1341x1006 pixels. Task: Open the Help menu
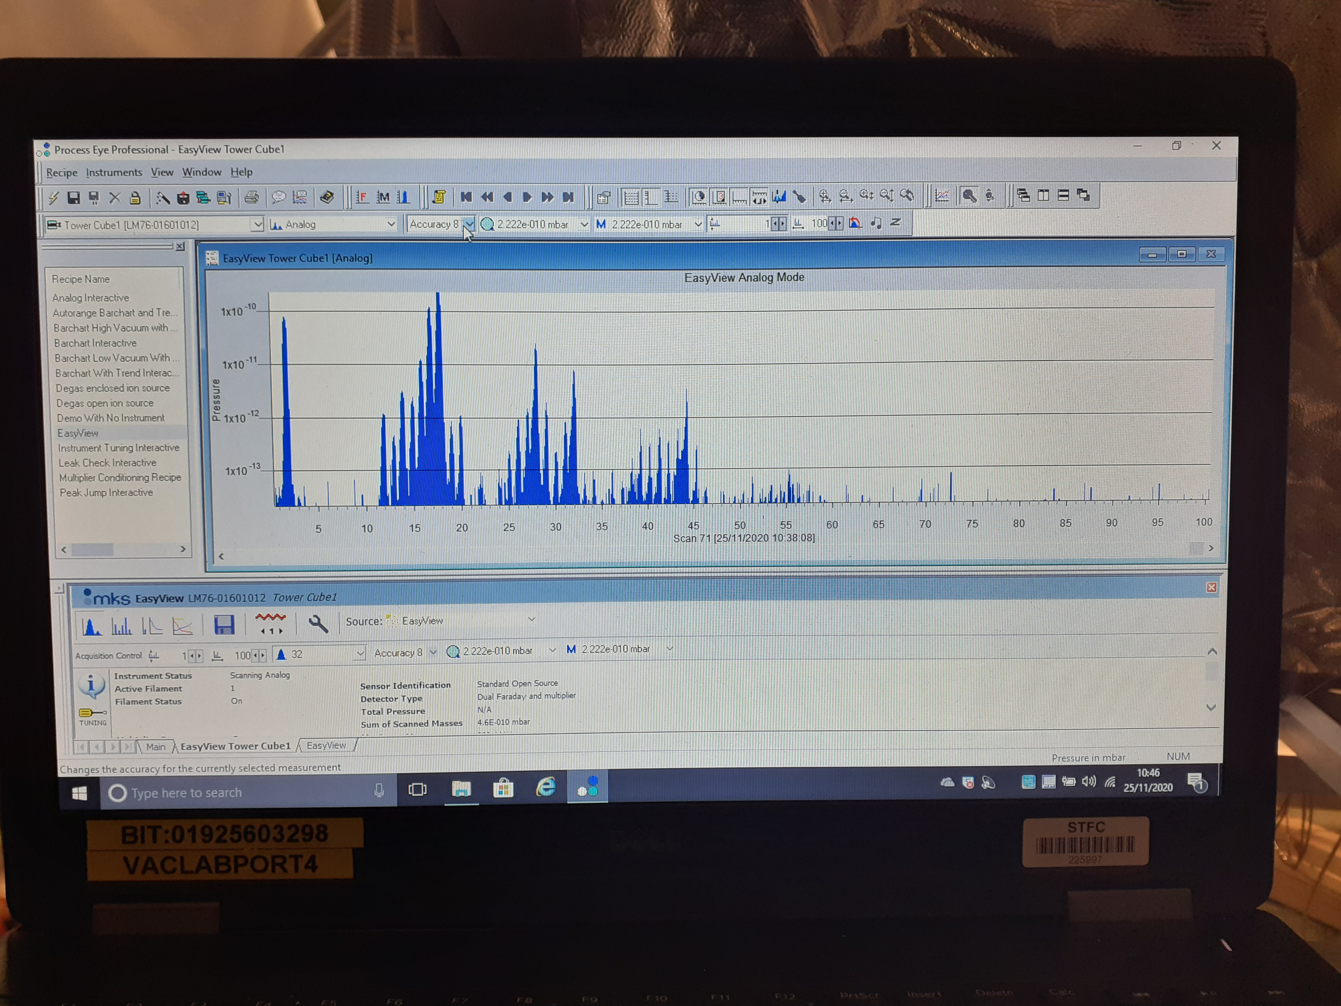pos(241,172)
